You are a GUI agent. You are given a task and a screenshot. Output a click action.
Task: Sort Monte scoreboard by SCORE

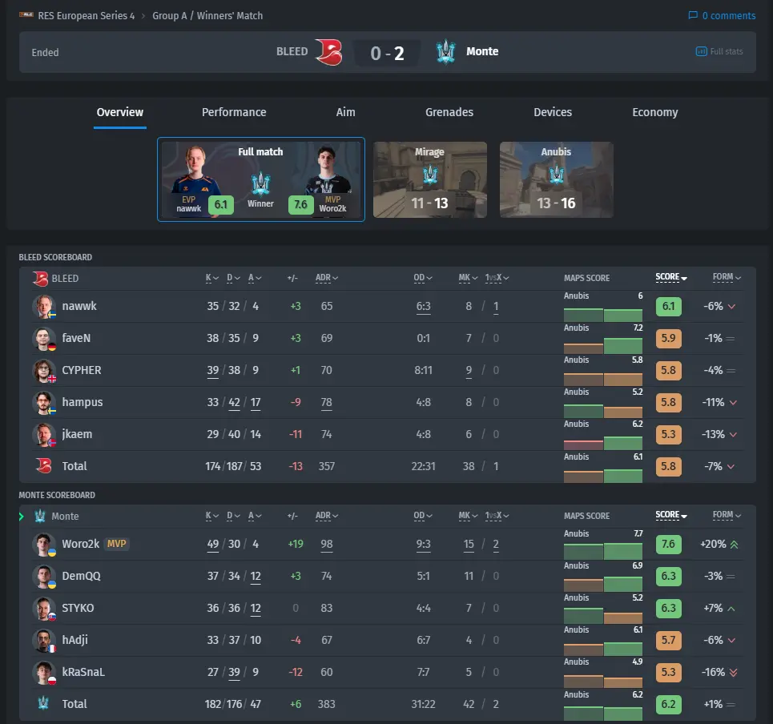coord(671,515)
